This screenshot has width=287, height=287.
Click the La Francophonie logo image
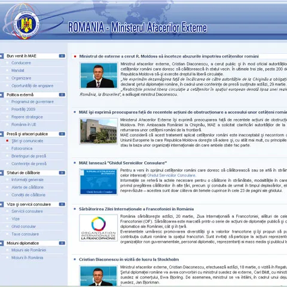coord(99,228)
